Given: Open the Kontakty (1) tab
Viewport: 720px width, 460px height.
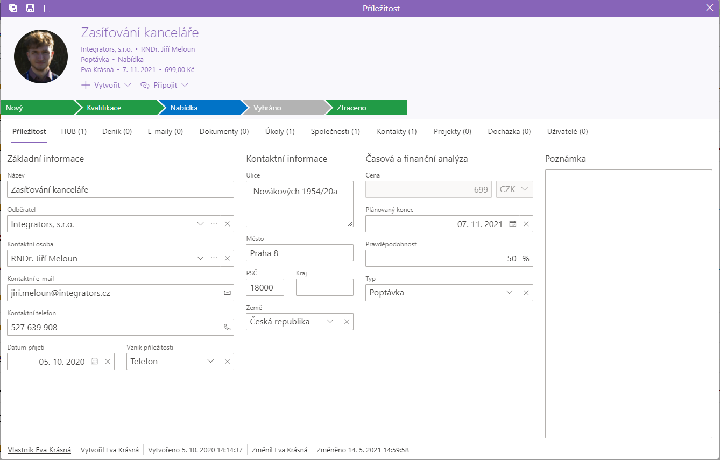Looking at the screenshot, I should click(397, 131).
